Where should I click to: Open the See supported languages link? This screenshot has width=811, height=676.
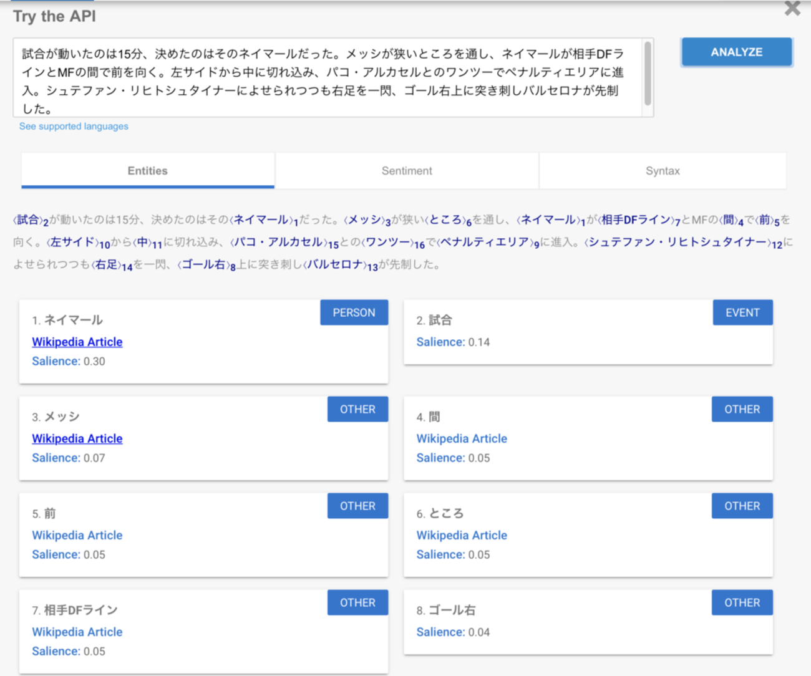pos(74,127)
